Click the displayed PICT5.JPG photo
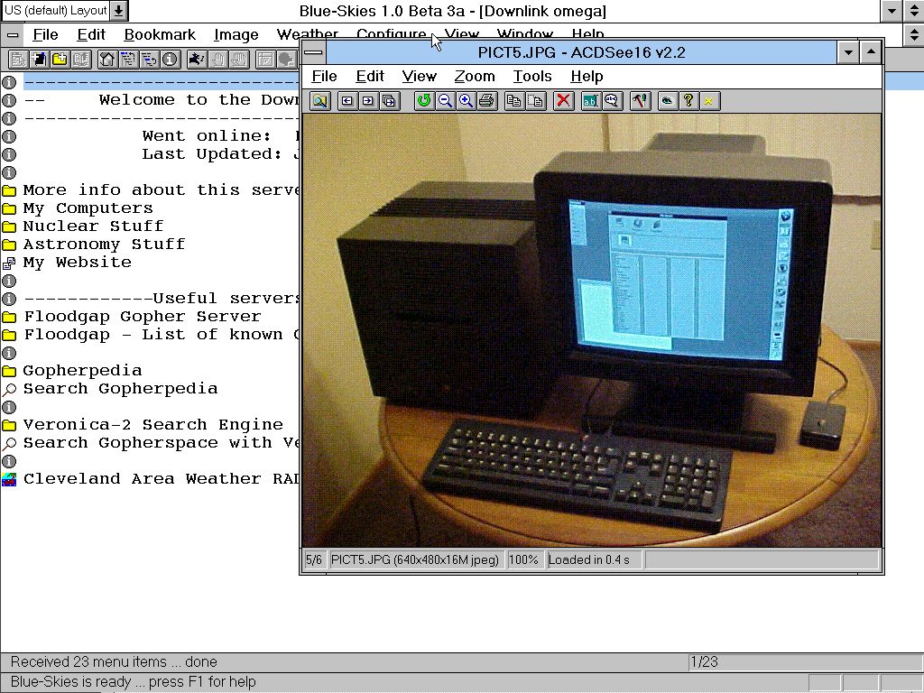Image resolution: width=924 pixels, height=693 pixels. [591, 329]
